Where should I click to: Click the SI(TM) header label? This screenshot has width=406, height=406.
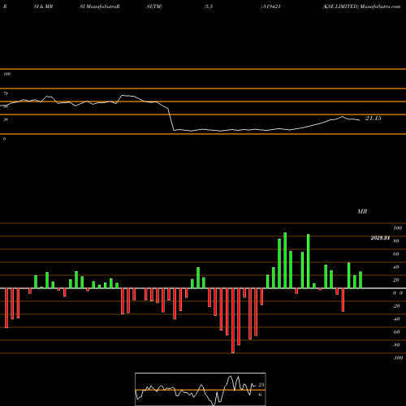tap(154, 6)
